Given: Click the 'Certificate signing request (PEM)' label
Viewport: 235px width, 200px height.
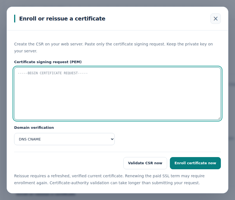Looking at the screenshot, I should (48, 62).
